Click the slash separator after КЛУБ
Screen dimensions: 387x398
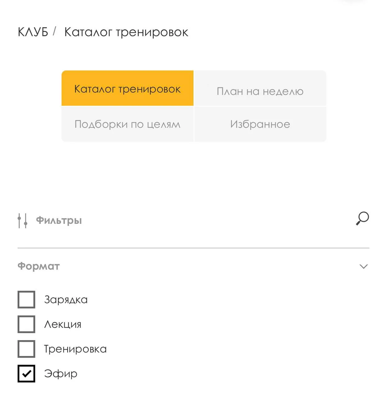coord(54,31)
